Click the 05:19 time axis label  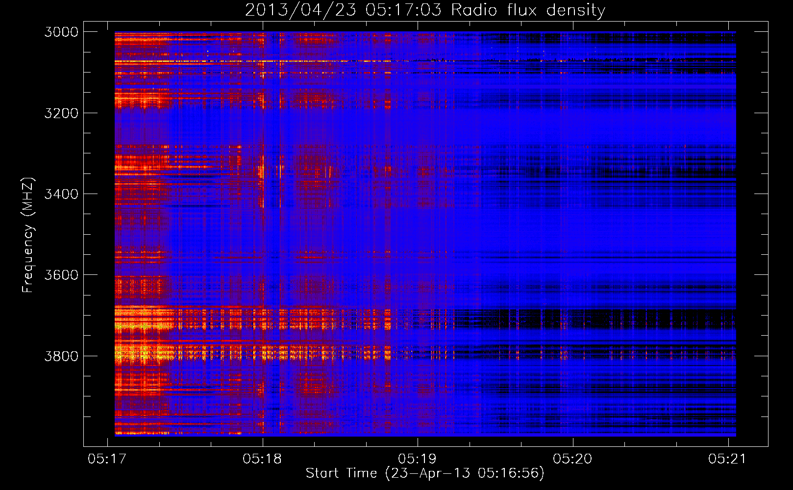[417, 459]
